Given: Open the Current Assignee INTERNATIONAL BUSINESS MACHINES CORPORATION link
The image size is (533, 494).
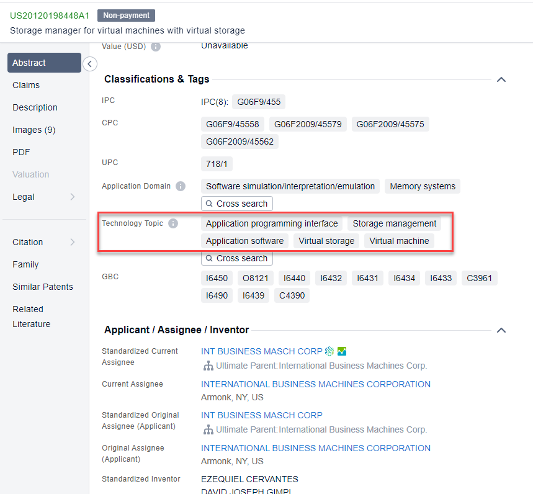Looking at the screenshot, I should click(x=315, y=384).
